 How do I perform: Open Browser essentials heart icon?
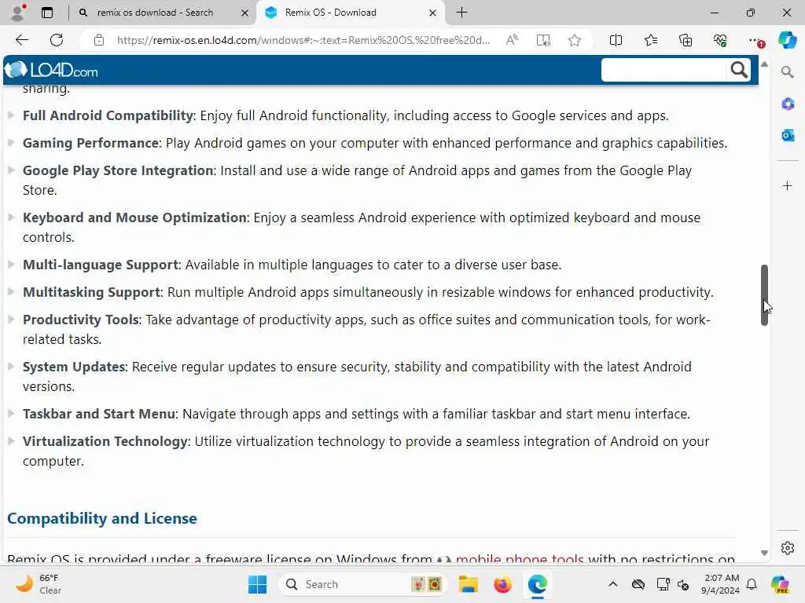point(720,40)
